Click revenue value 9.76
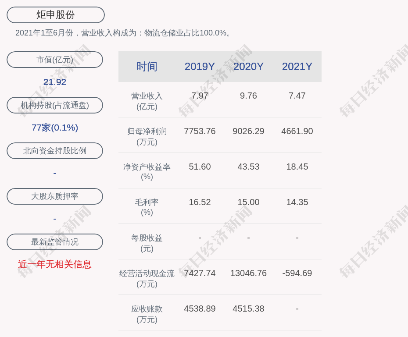Screen dimensions: 408x337 pos(248,96)
